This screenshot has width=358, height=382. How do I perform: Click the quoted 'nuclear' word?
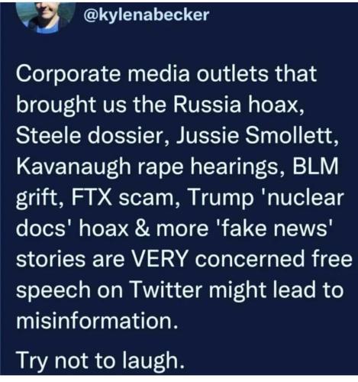[304, 197]
